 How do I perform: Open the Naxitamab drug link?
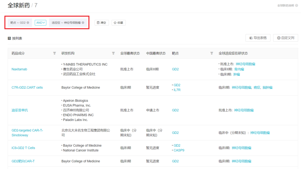click(19, 69)
